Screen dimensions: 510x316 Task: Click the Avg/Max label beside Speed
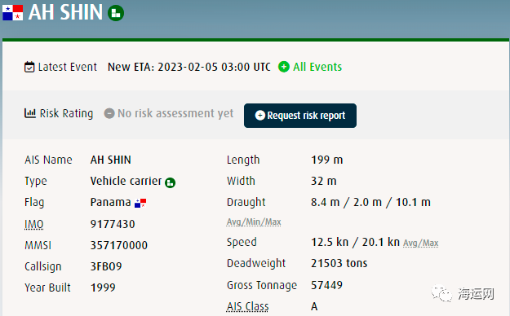pos(420,243)
